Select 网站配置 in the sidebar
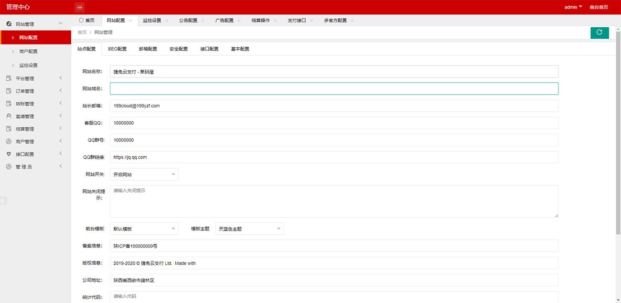This screenshot has width=621, height=303. 36,37
